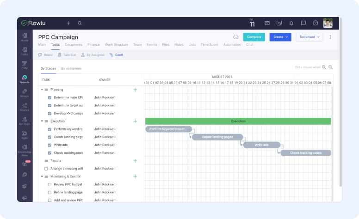Viewport: 359px width, 219px height.
Task: Open Knowledge Base in the sidebar
Action: click(x=25, y=150)
